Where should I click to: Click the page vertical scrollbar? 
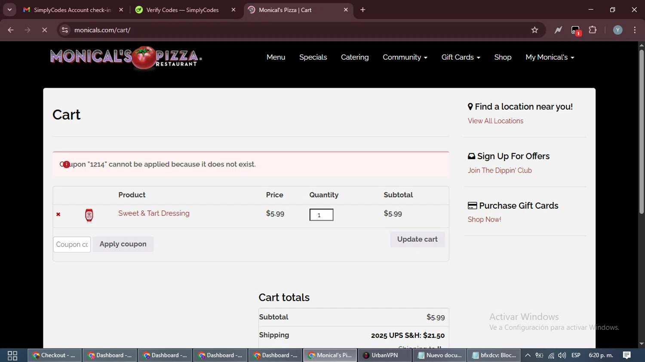pos(641,132)
